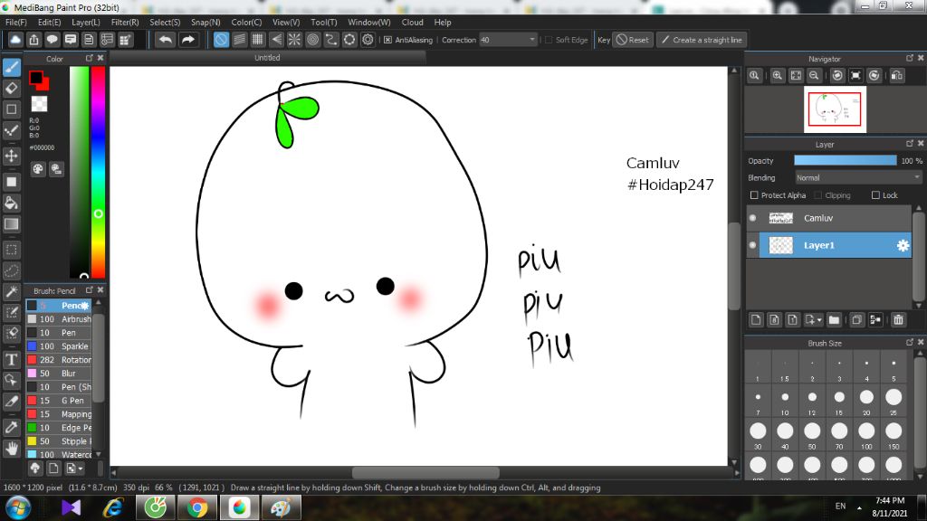This screenshot has height=521, width=927.
Task: Click the Reset button
Action: coord(633,40)
